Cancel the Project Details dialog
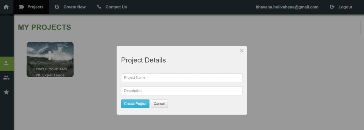The width and height of the screenshot is (364, 130). coord(159,104)
